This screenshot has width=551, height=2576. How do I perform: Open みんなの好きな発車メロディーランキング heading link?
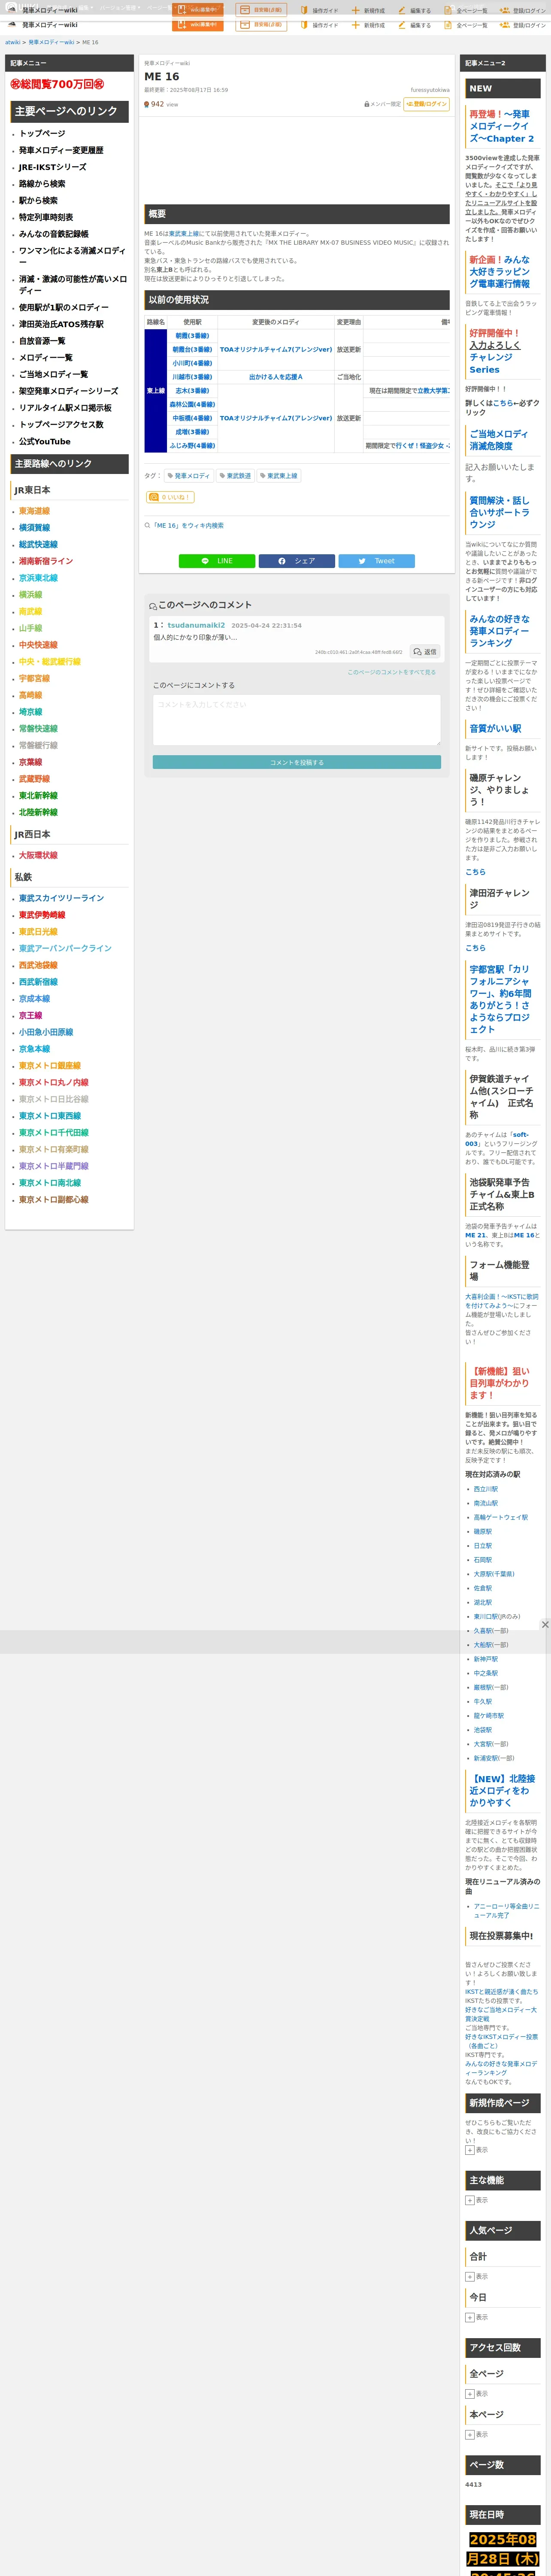(500, 631)
